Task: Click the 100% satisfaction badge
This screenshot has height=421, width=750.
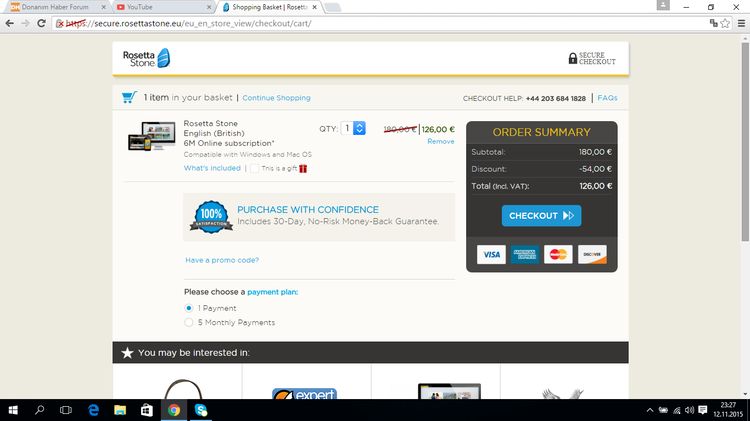Action: pos(211,217)
